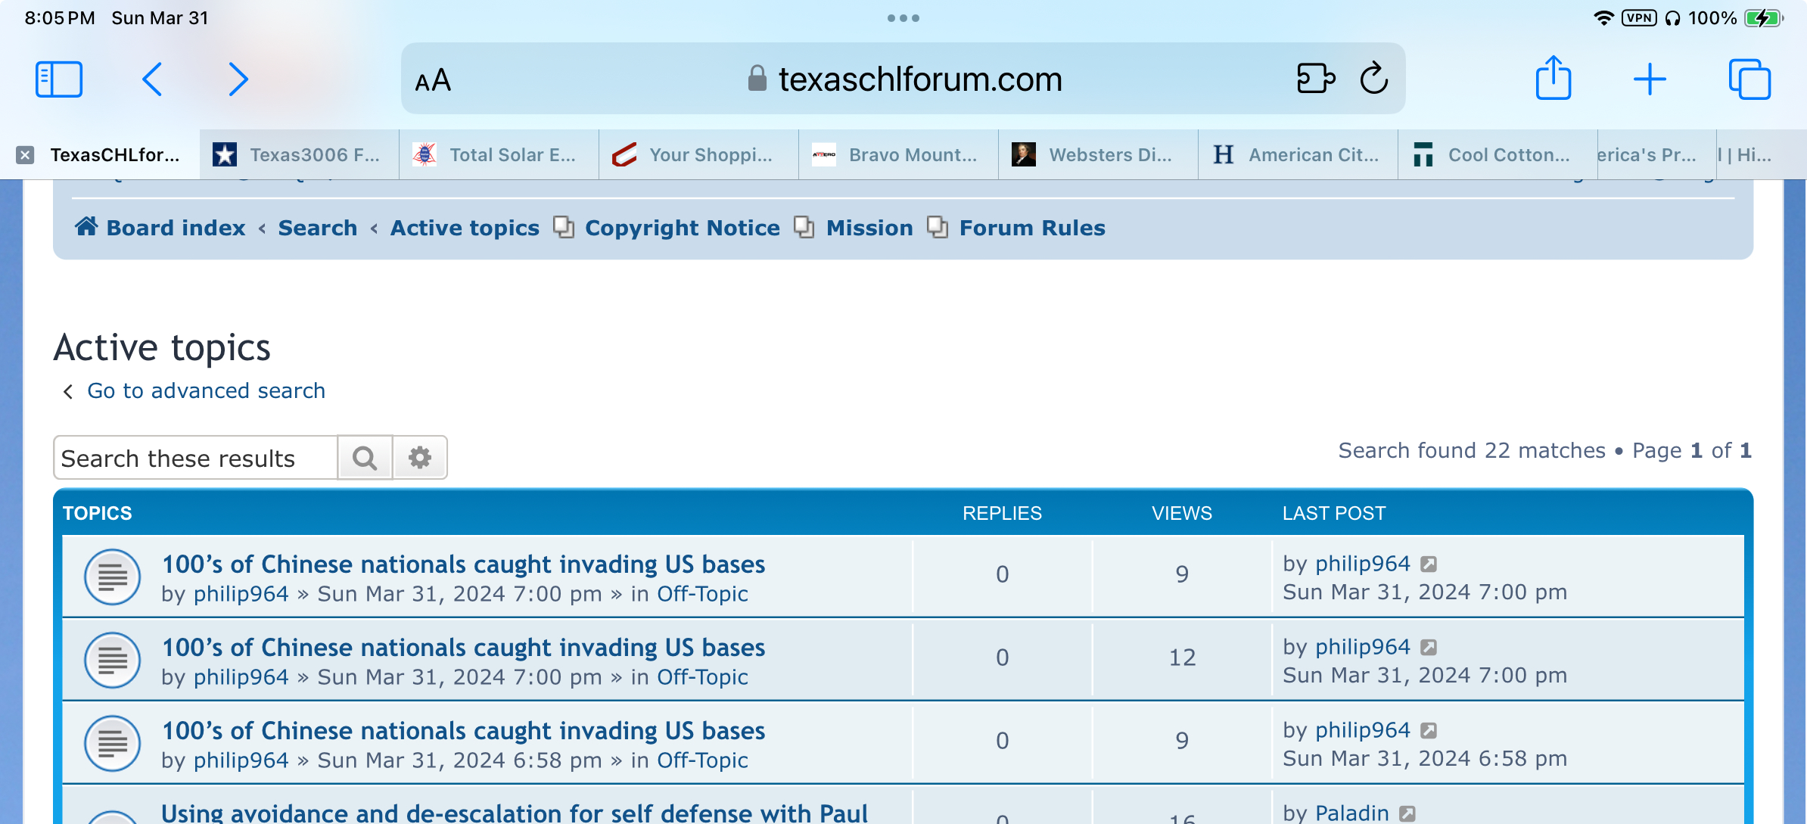
Task: Go back to previous page
Action: coord(152,79)
